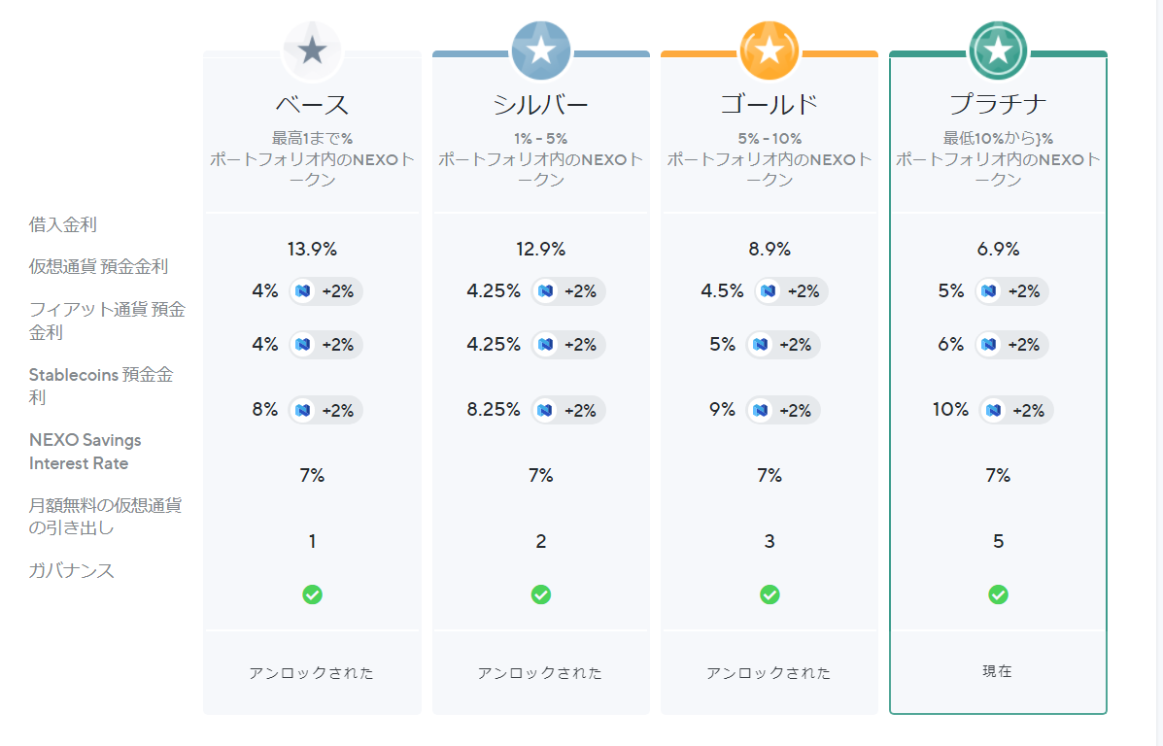Click the 現在 status in Platinum column
1163x746 pixels.
point(998,671)
